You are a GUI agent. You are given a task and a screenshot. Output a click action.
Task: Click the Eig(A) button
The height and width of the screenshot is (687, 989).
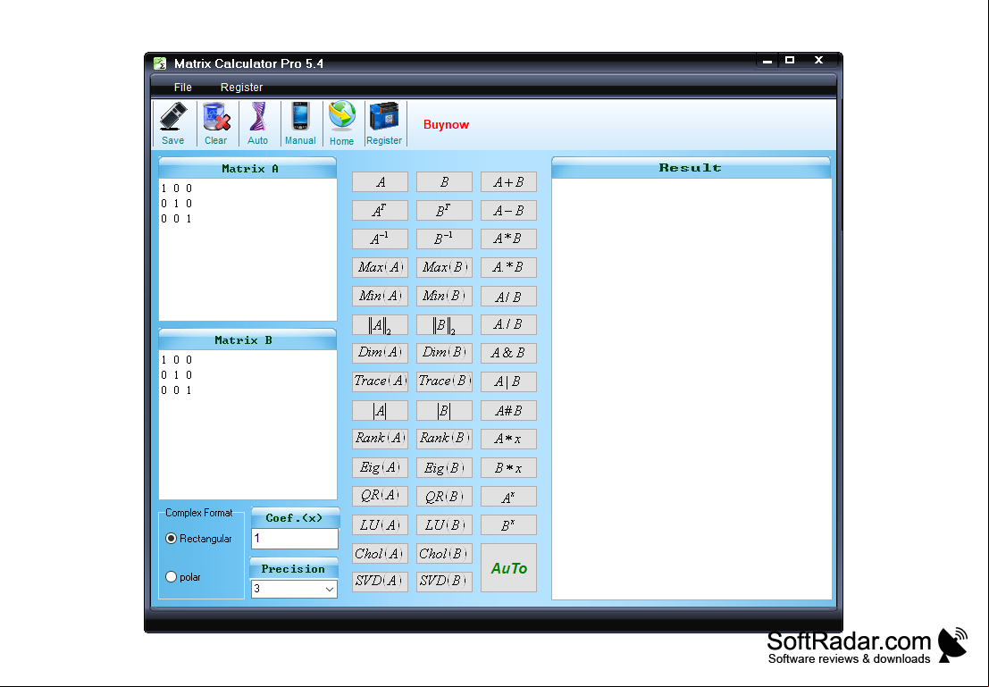[380, 467]
